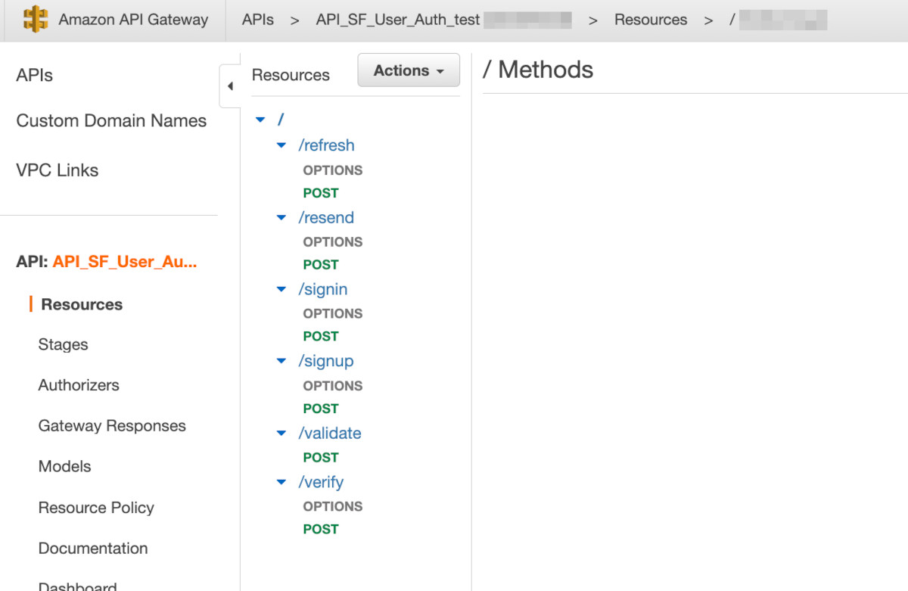Collapse the /validate resource arrow
The image size is (908, 591).
coord(281,434)
